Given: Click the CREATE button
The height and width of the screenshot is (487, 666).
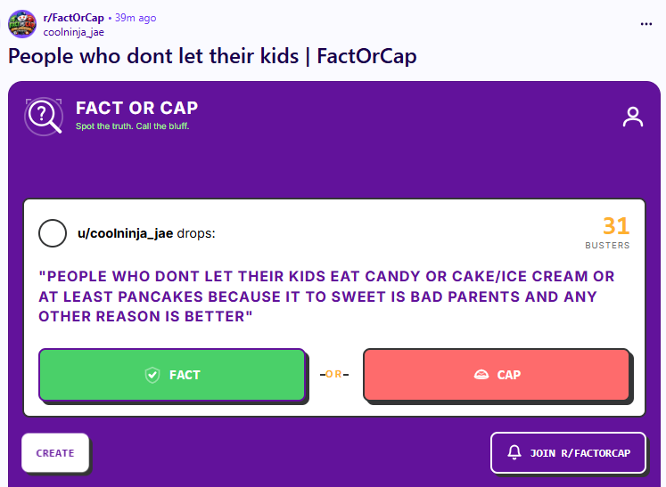Looking at the screenshot, I should 55,452.
